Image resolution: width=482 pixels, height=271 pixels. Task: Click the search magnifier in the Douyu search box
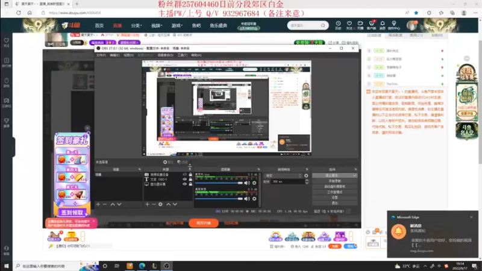(323, 25)
